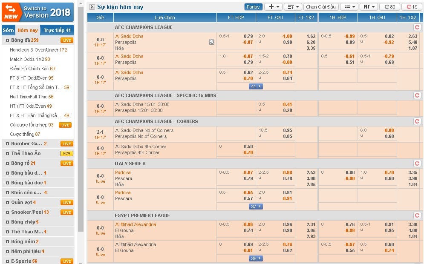Select the 15:01-30:00 over odds -0.41

pyautogui.click(x=287, y=104)
